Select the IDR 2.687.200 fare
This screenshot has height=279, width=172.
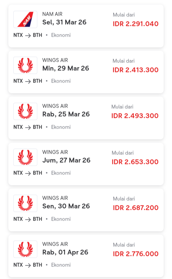135,208
